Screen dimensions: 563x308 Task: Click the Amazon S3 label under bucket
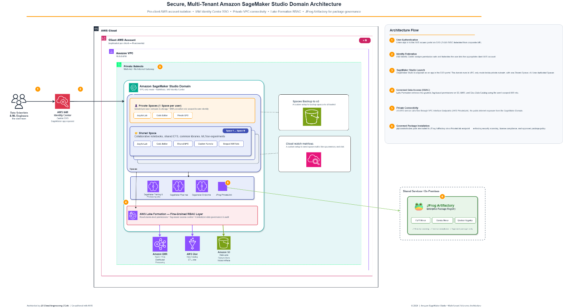coord(224,252)
